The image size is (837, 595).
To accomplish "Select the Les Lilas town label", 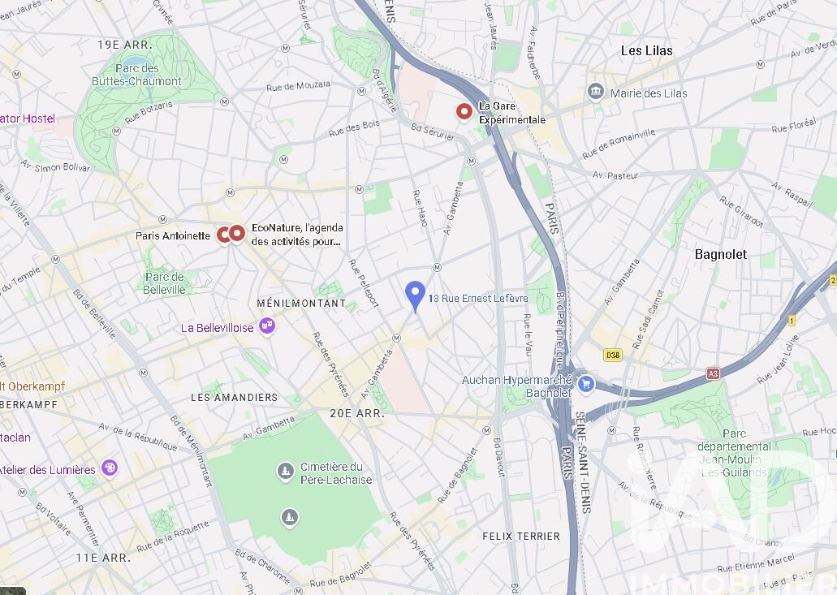I will pos(646,50).
